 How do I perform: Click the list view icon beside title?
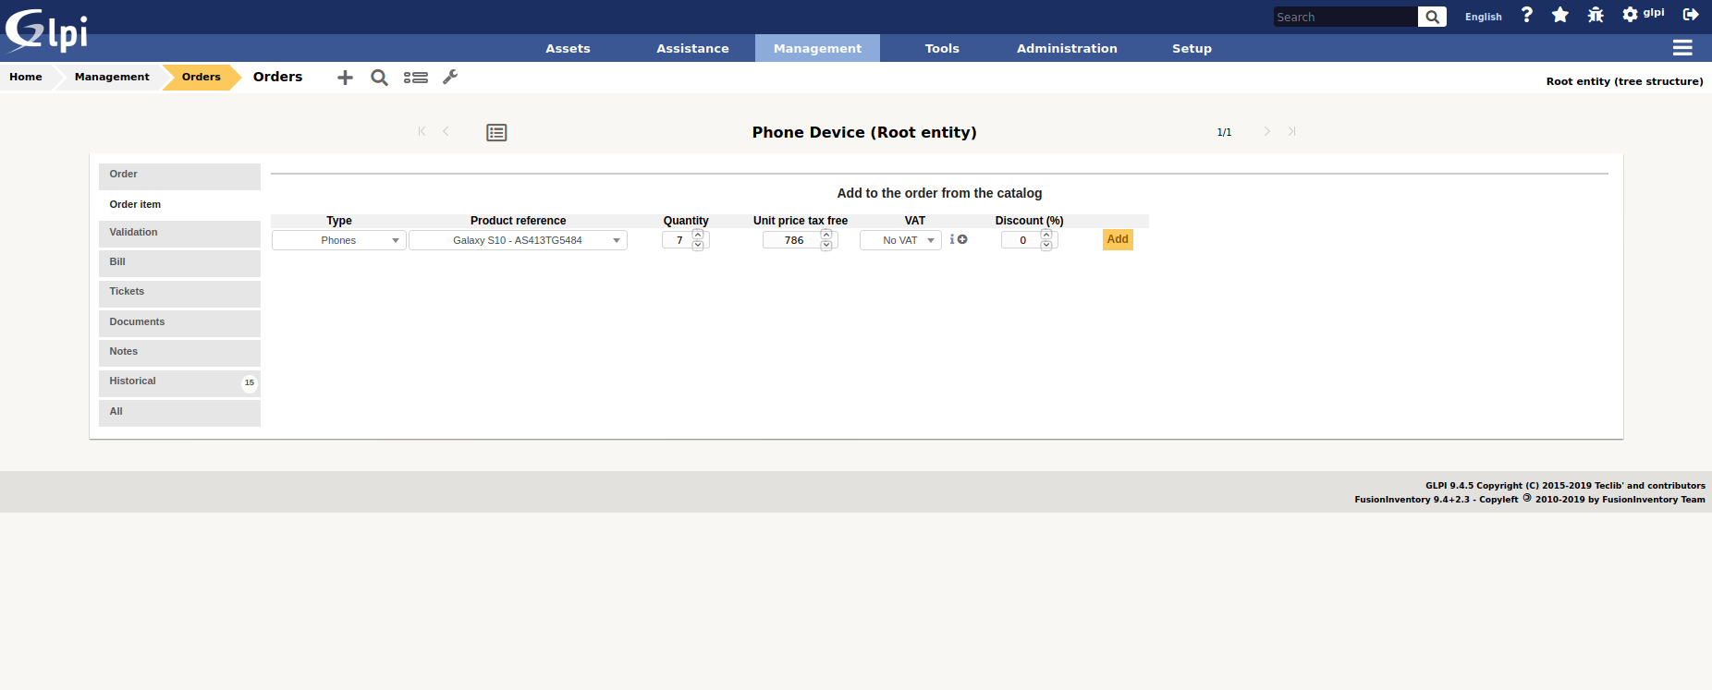point(496,133)
